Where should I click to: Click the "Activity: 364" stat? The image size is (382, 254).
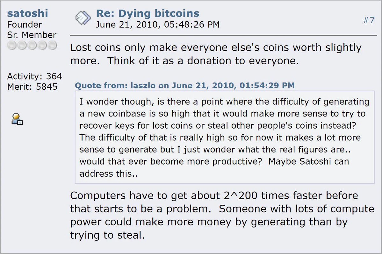(x=34, y=76)
